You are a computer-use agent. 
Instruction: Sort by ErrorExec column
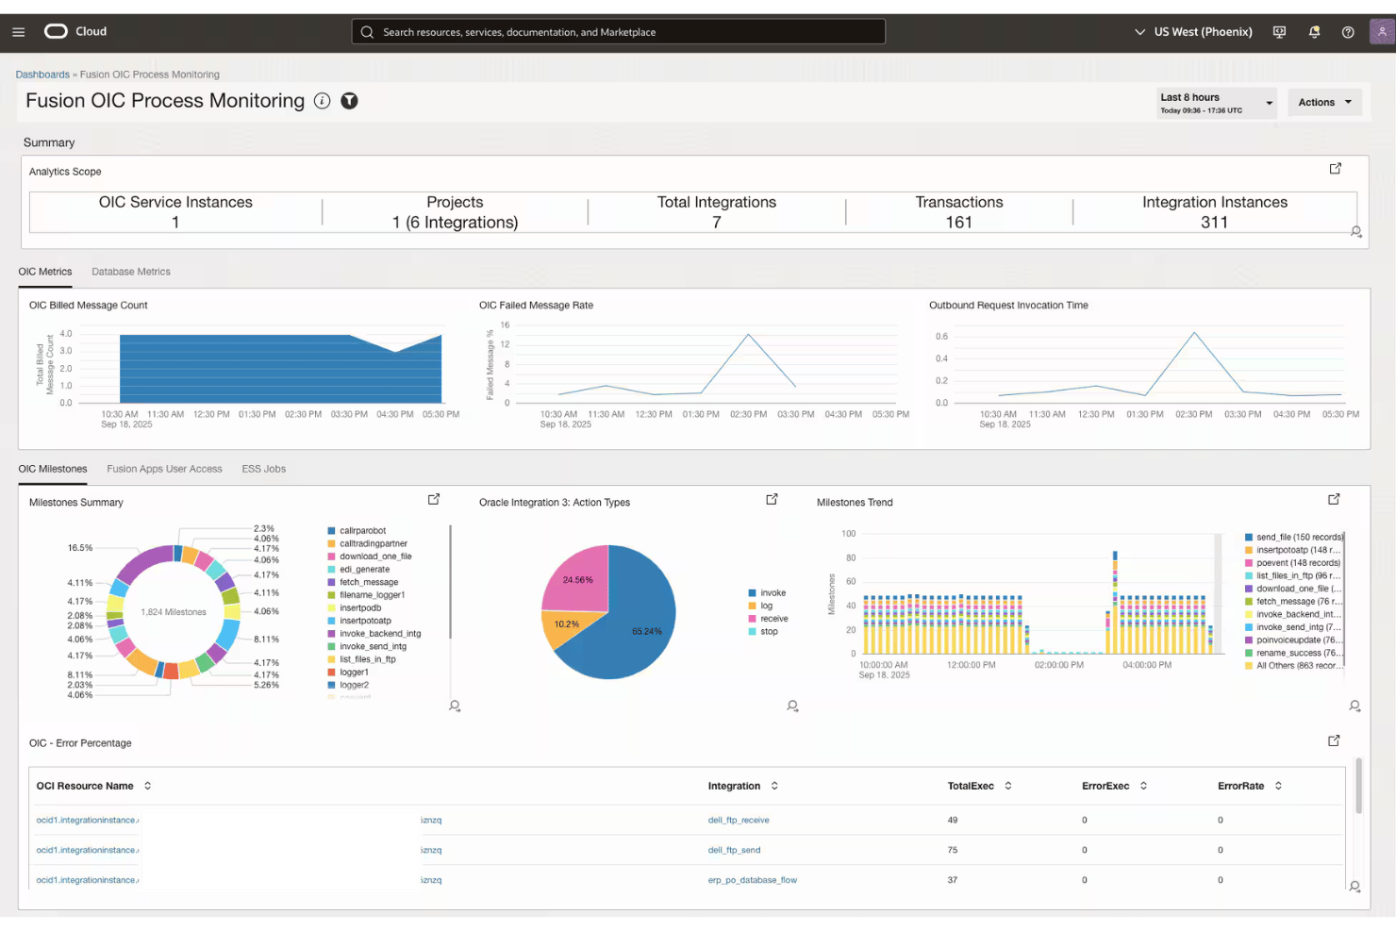click(1143, 786)
